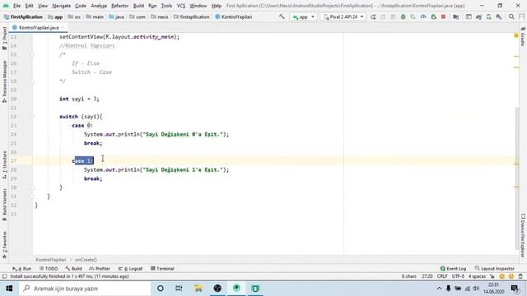The height and width of the screenshot is (296, 527).
Task: Click the UTF-8 encoding selector
Action: pyautogui.click(x=458, y=276)
